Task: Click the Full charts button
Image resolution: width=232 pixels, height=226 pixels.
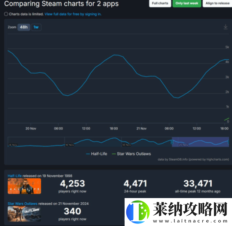Action: tap(160, 3)
